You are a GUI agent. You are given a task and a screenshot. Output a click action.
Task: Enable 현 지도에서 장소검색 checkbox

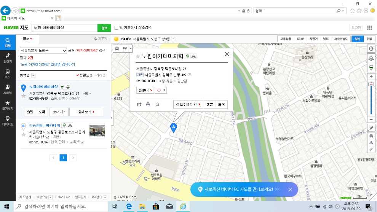pos(117,27)
